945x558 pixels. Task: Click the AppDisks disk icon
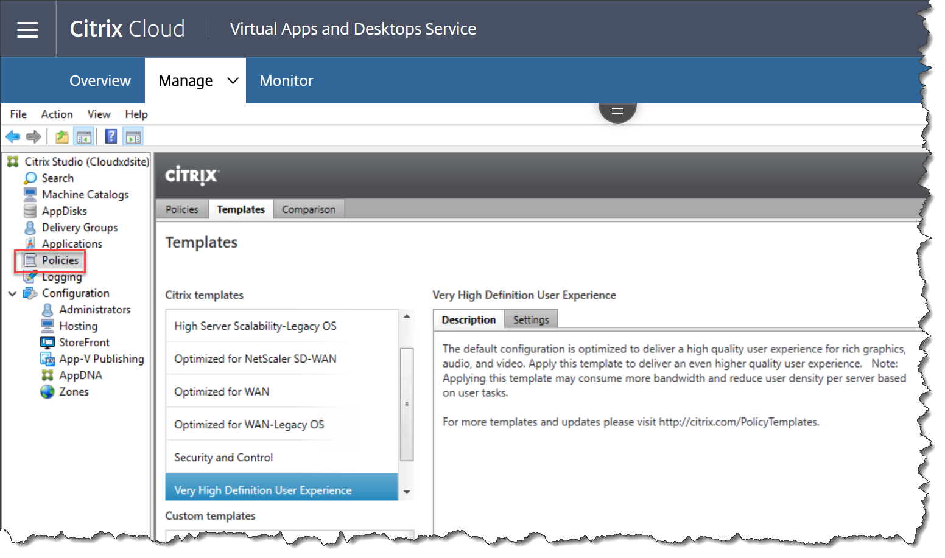click(x=30, y=211)
